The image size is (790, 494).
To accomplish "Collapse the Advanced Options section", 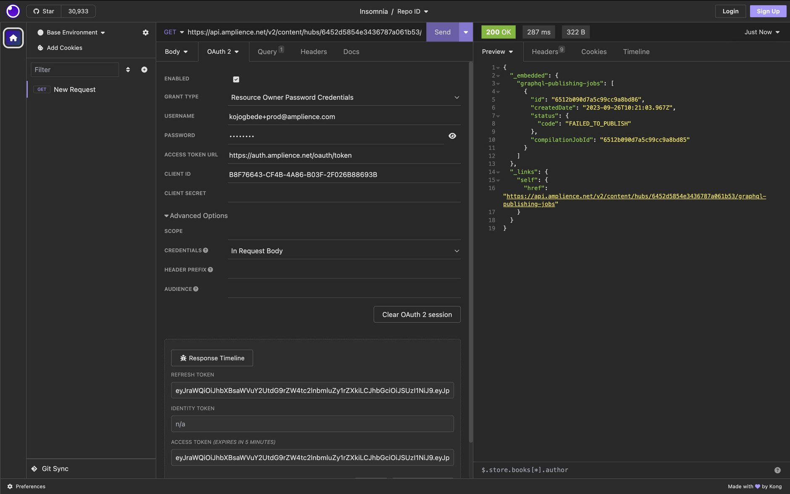I will [196, 216].
